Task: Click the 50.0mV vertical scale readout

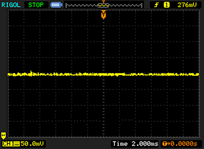Action: 32,144
